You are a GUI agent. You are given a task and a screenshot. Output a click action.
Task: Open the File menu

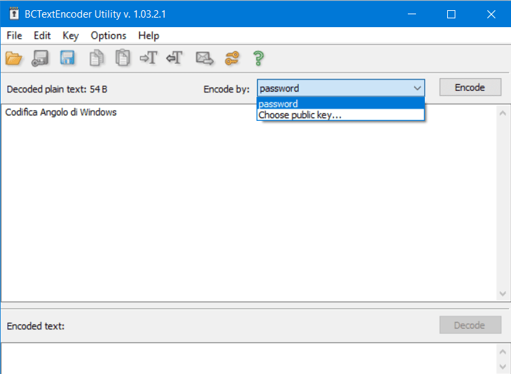[x=14, y=35]
